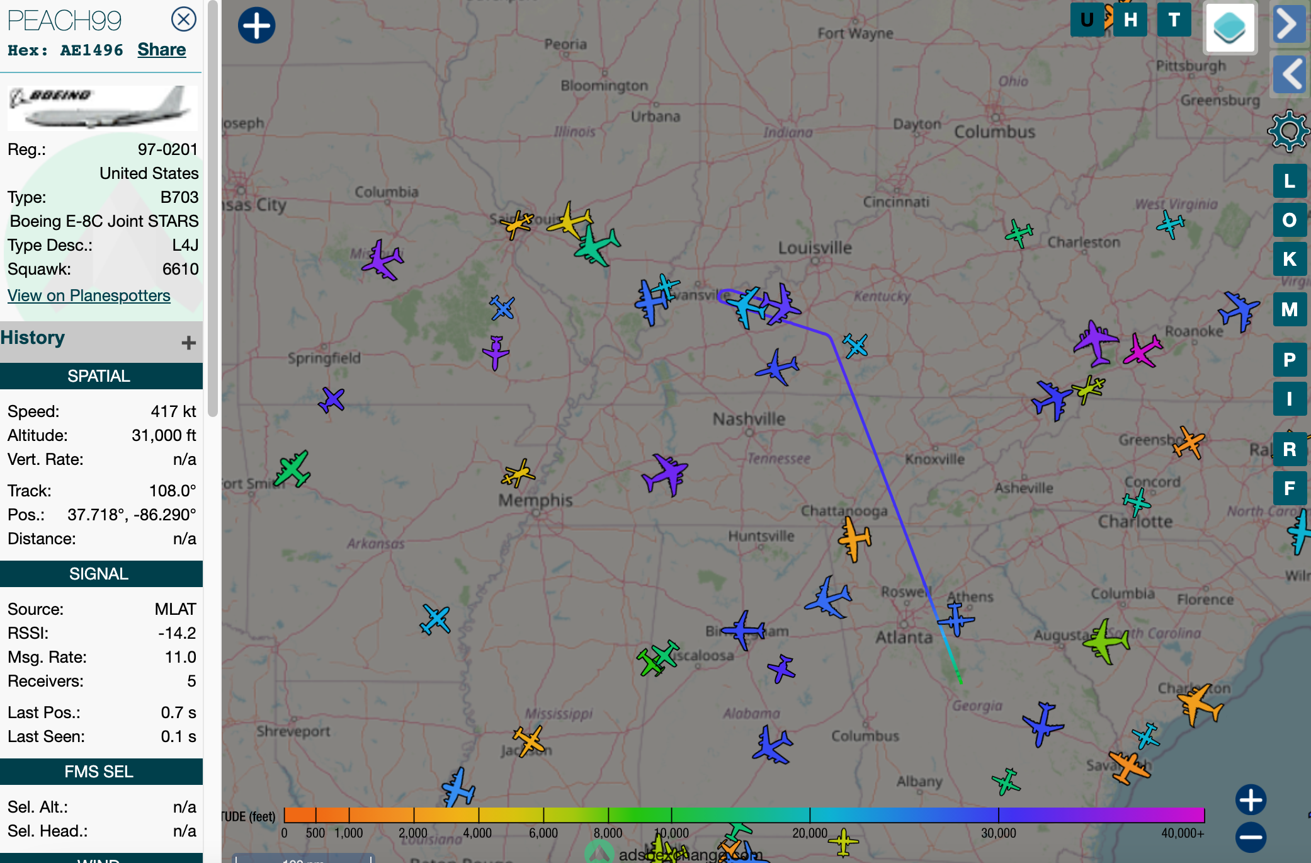
Task: Zoom in with the plus button
Action: point(1251,800)
